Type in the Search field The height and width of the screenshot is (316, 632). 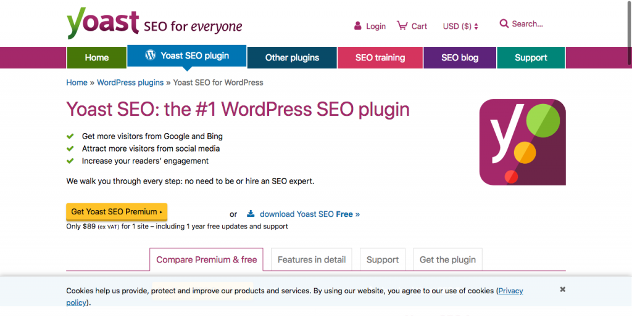(528, 24)
